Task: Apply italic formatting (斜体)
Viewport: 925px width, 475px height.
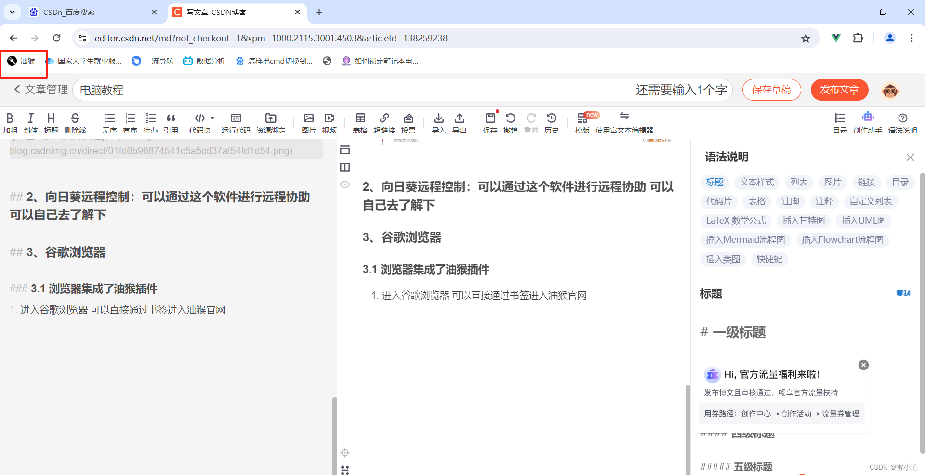Action: (x=30, y=123)
